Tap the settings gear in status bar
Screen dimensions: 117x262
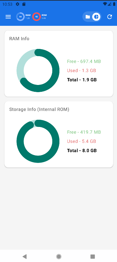coord(17,4)
